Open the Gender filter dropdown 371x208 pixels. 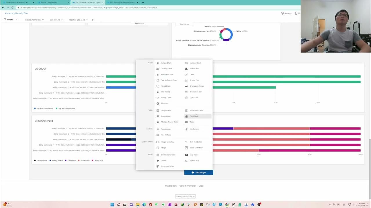[56, 20]
